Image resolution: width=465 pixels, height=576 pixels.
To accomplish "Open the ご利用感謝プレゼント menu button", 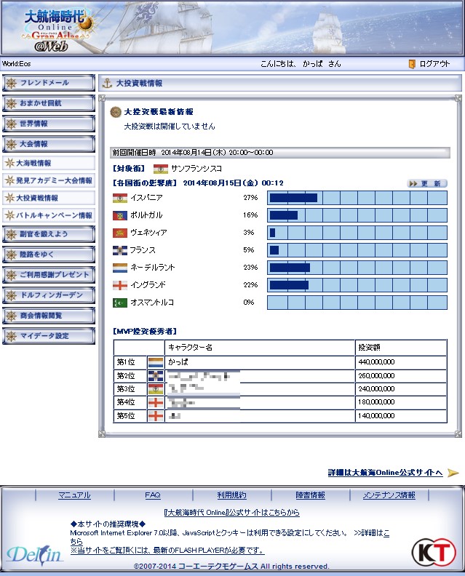I will [x=49, y=275].
